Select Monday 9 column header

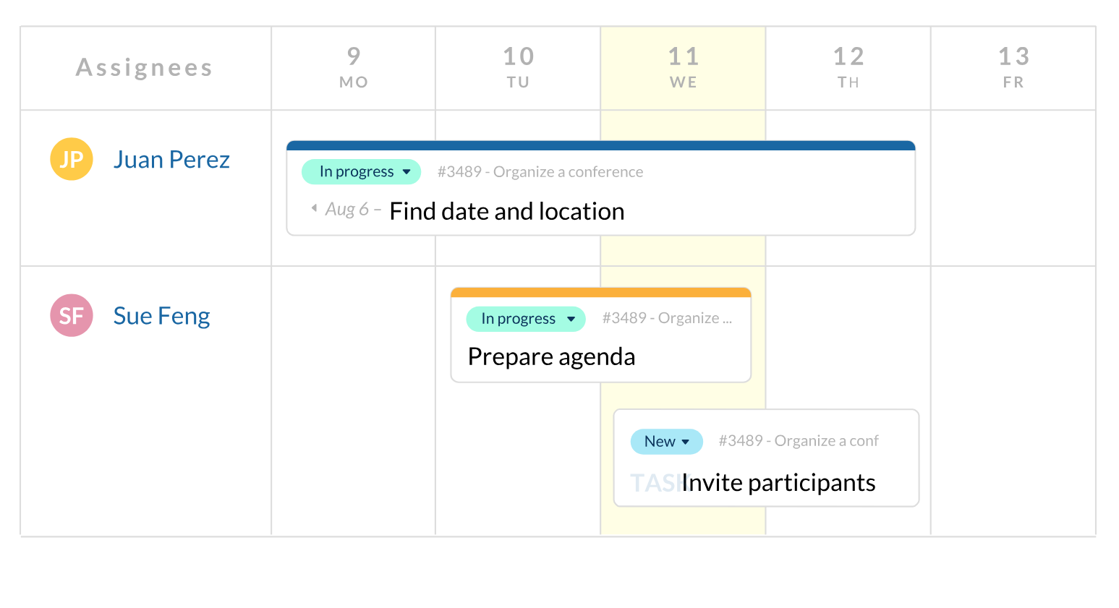pyautogui.click(x=354, y=68)
